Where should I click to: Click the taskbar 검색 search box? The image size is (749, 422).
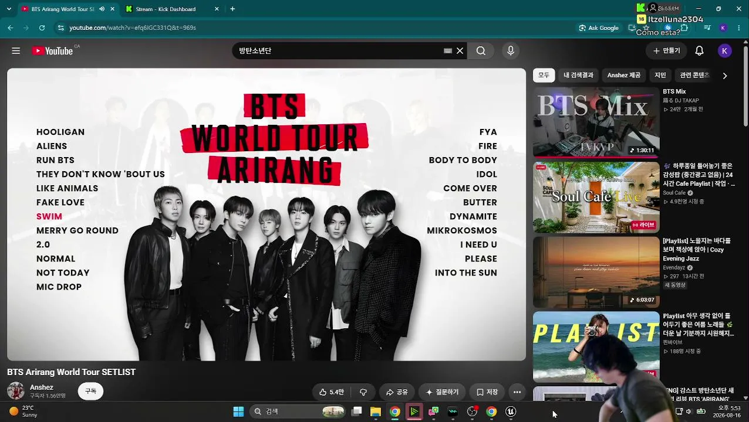pos(296,411)
